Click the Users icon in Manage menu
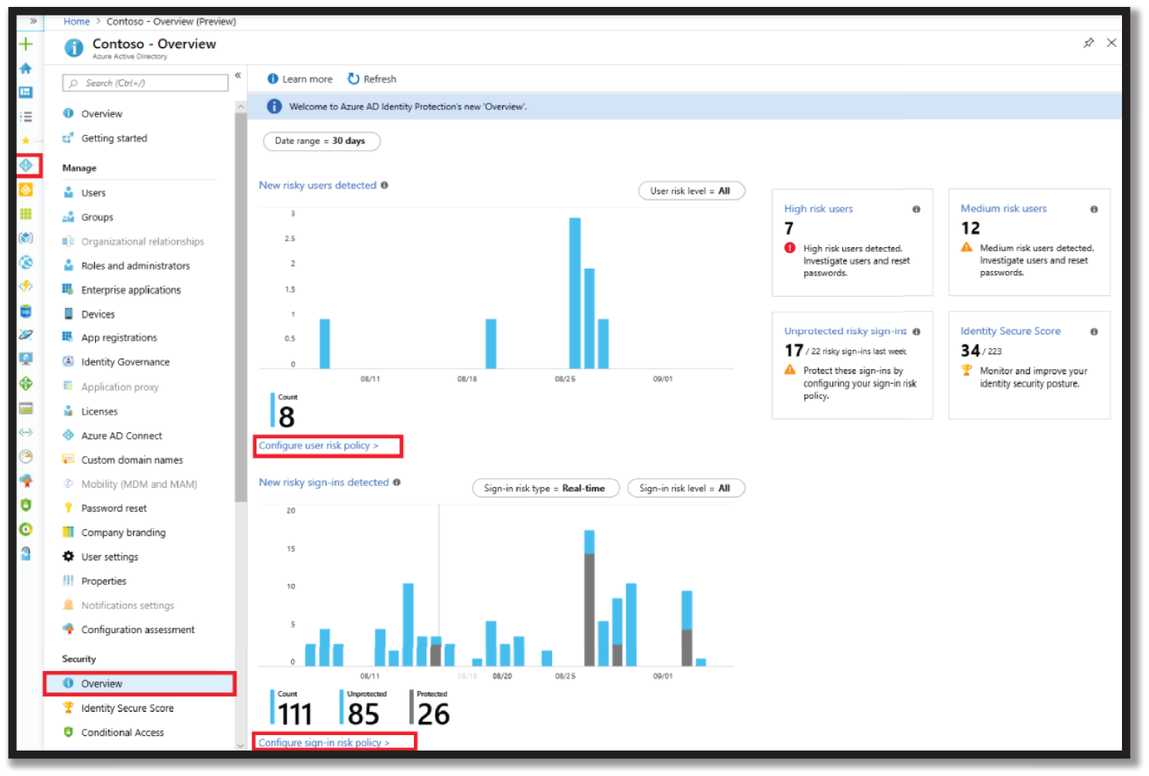Screen dimensions: 1149x776 [x=68, y=192]
